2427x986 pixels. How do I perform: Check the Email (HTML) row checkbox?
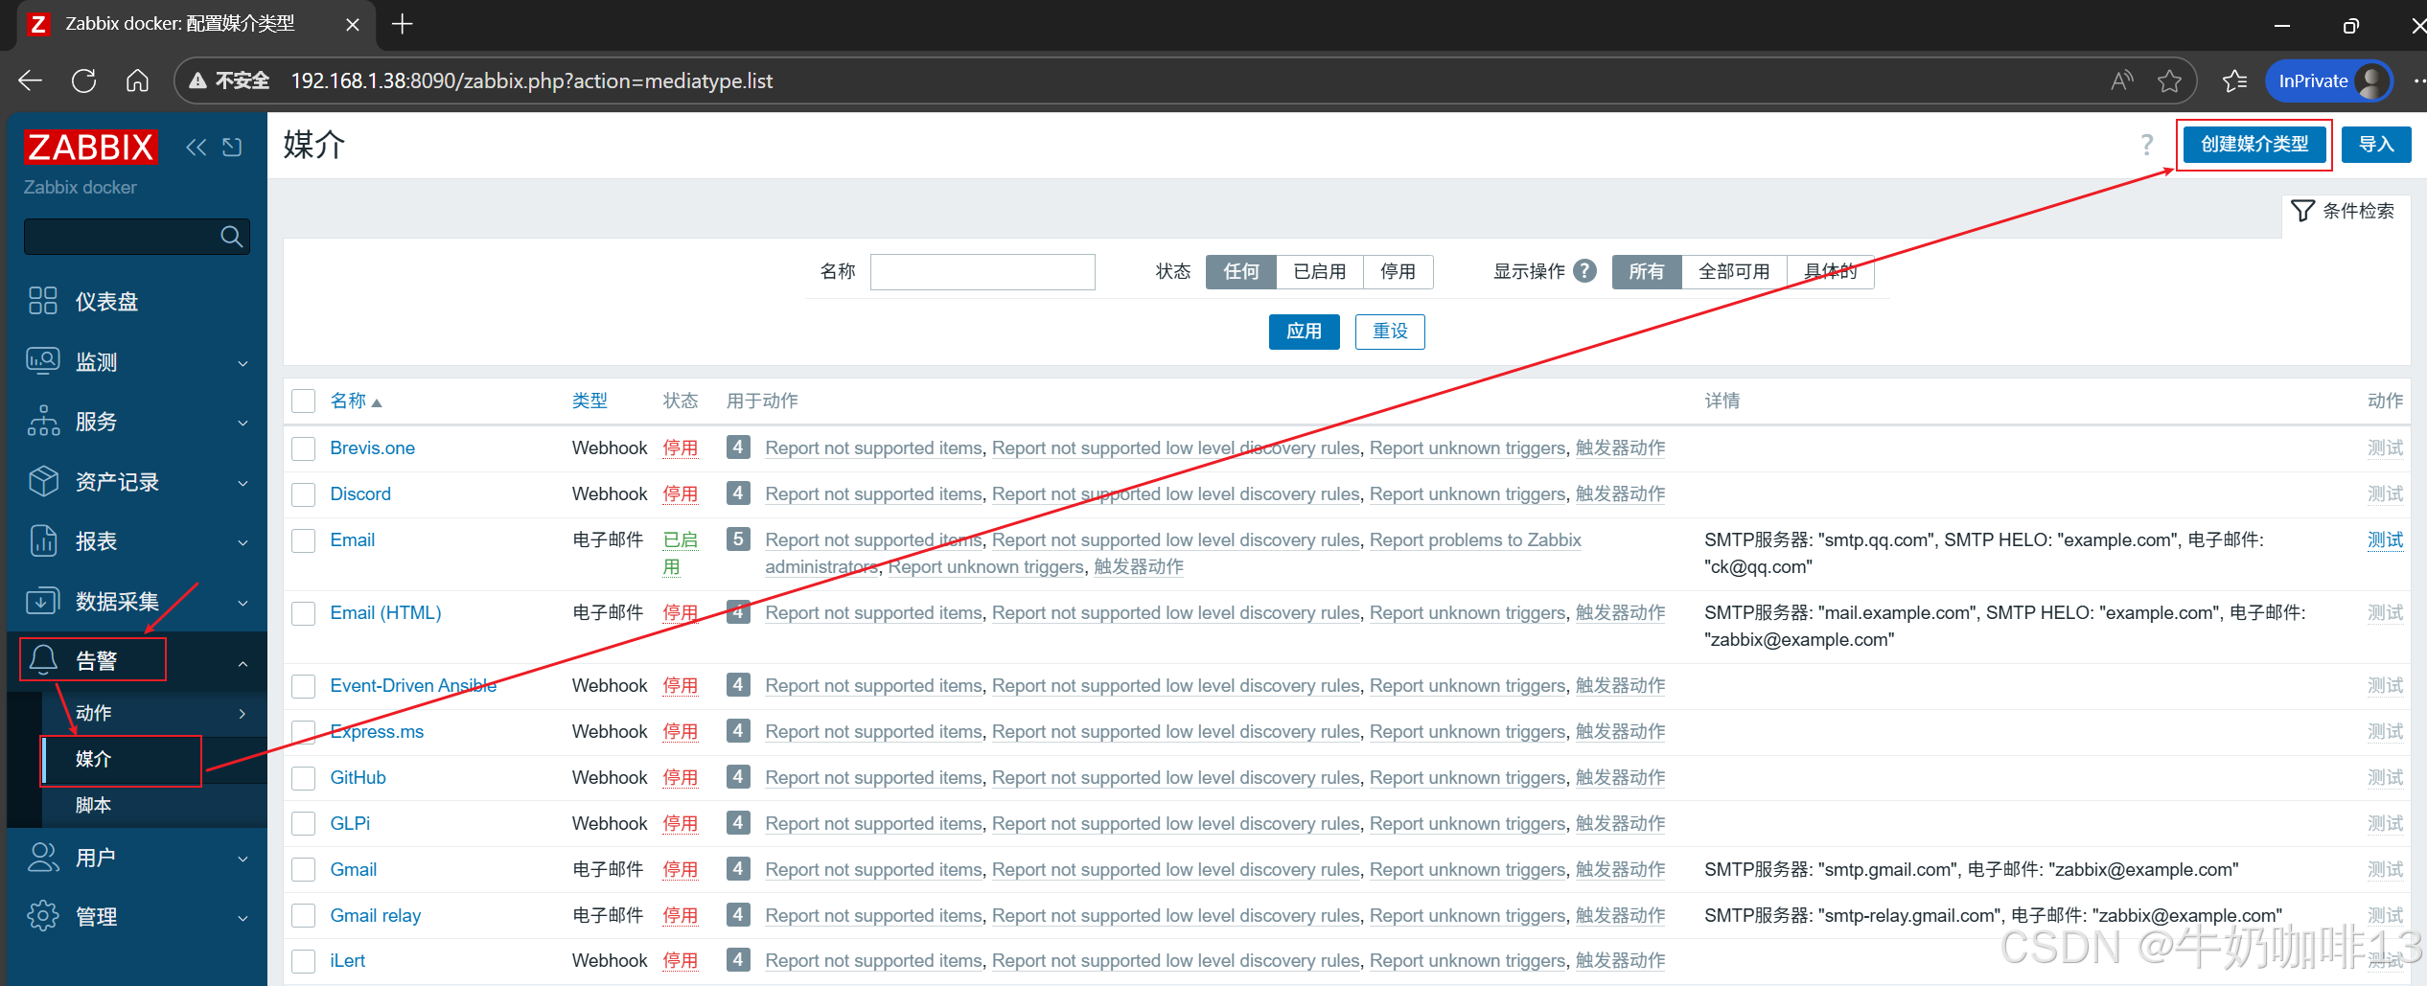point(304,613)
